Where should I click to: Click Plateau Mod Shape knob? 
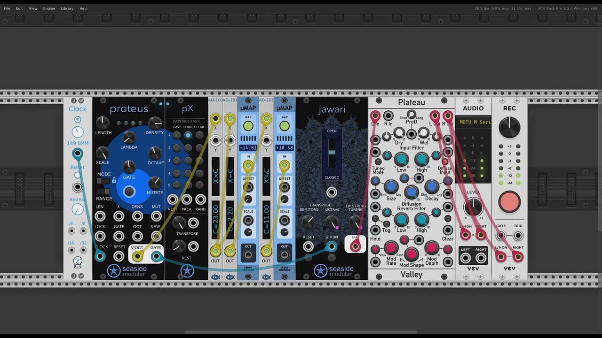pos(412,253)
